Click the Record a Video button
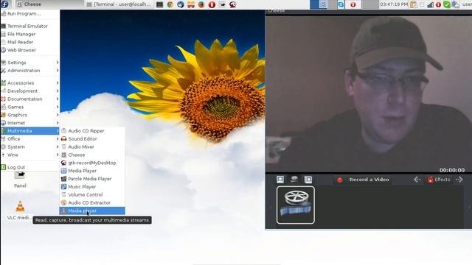472x265 pixels. tap(364, 180)
